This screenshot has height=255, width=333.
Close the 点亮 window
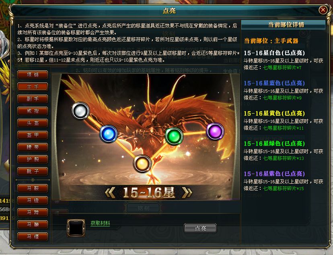pos(323,10)
